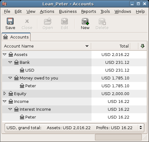The height and width of the screenshot is (142, 149).
Task: Click the icon beside Money owed to you
Action: coord(16,78)
